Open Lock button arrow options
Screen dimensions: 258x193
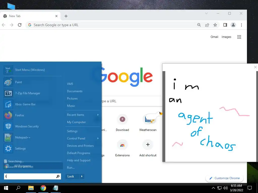82,176
